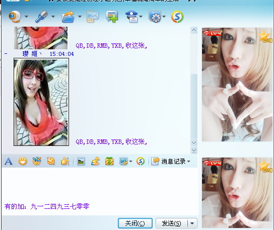274x230 pixels.
Task: Click the send file folder icon
Action: [68, 17]
